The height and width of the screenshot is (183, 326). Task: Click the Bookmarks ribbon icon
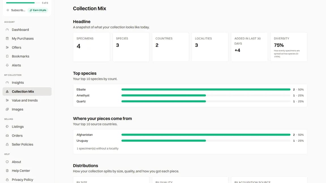[x=7, y=56]
